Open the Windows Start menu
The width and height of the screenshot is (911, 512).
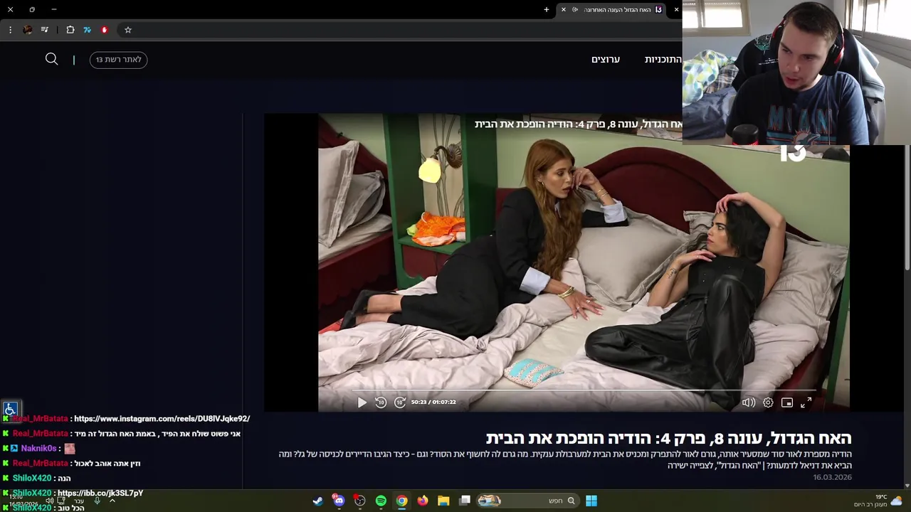[x=591, y=501]
